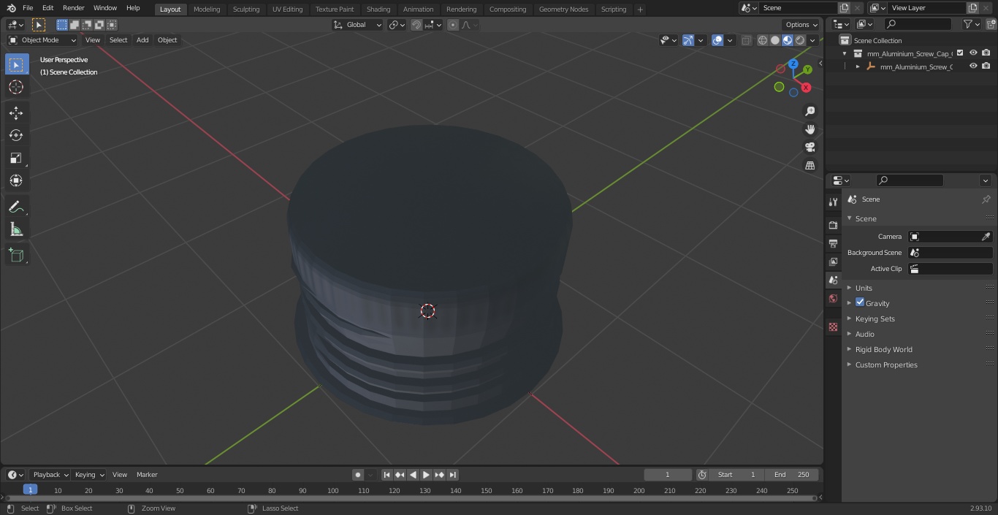Open the Render properties tab
The height and width of the screenshot is (515, 998).
coord(833,225)
